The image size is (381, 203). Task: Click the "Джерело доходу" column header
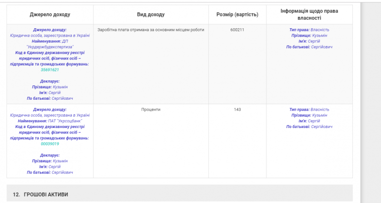click(x=50, y=14)
